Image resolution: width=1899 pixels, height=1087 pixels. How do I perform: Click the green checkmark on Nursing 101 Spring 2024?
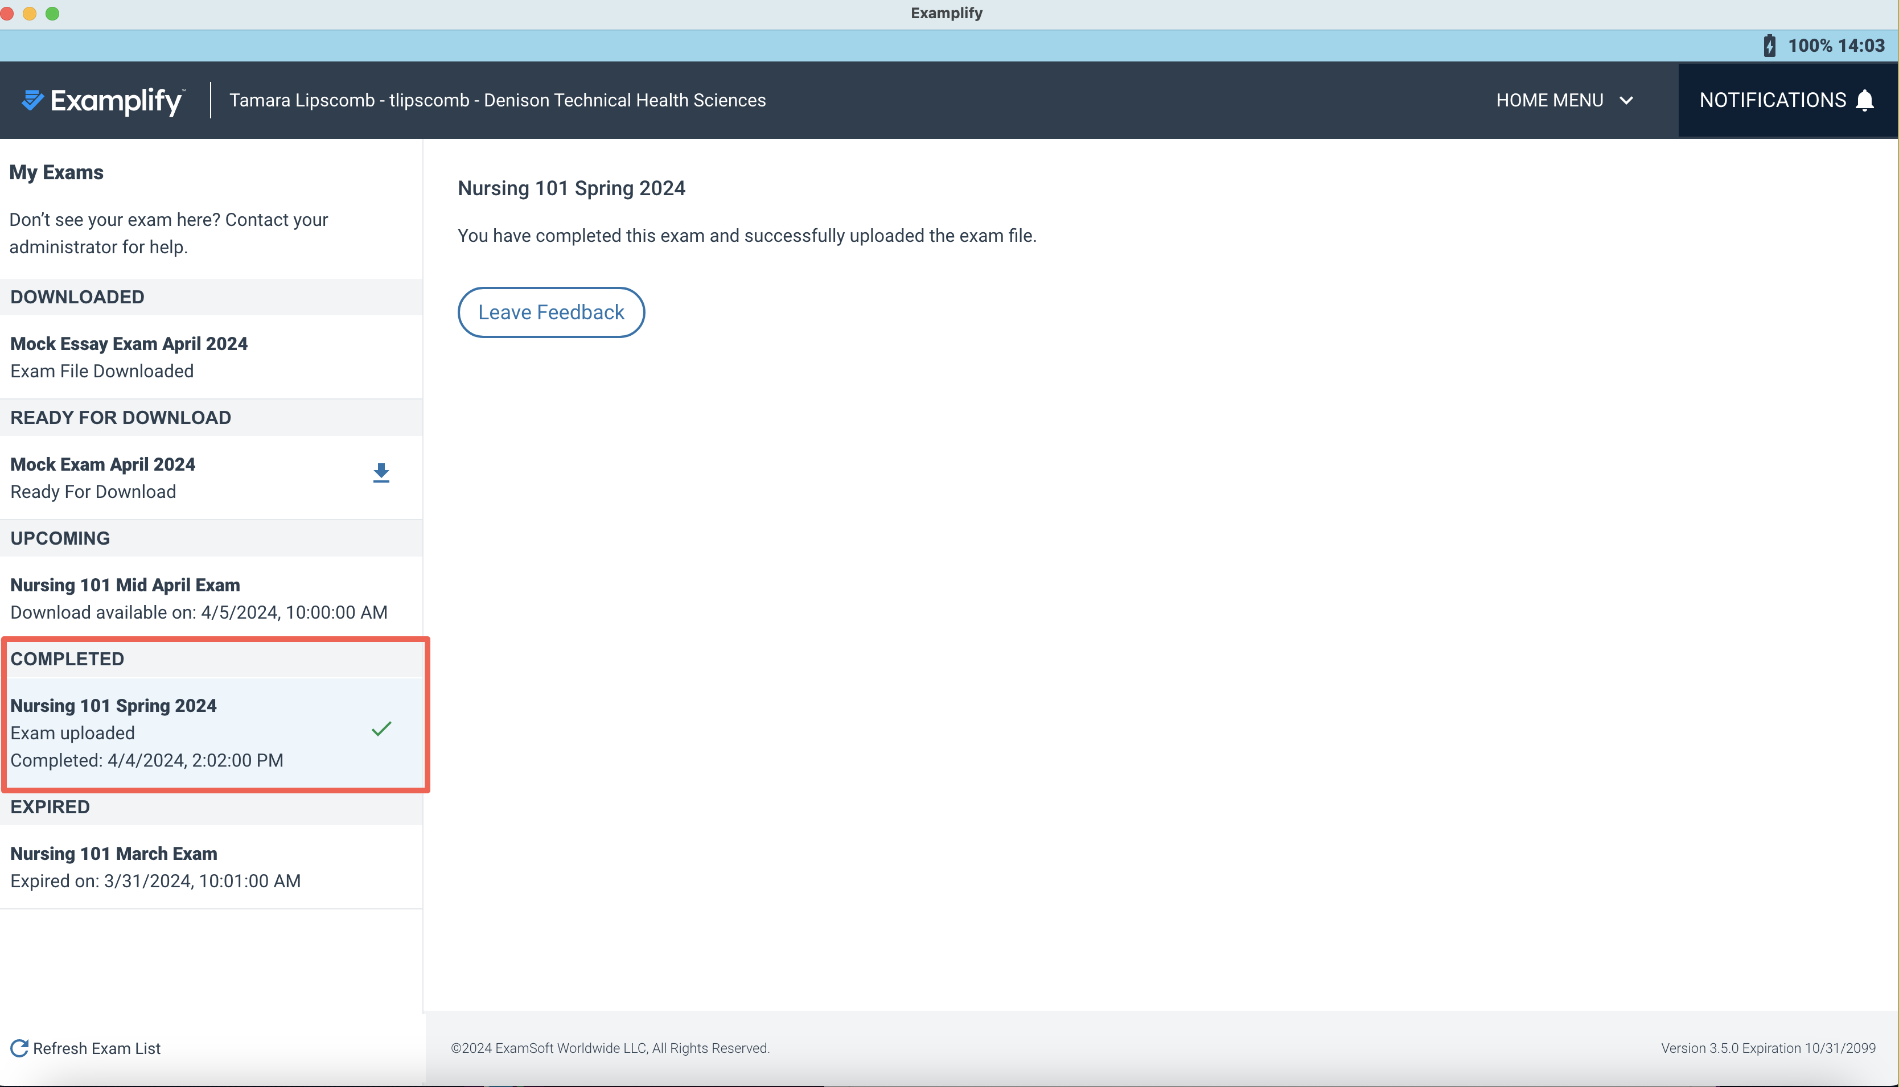coord(381,728)
